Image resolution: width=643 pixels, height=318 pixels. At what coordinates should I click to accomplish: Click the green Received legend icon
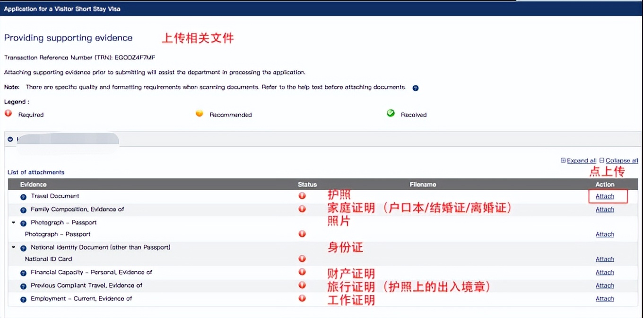coord(391,113)
